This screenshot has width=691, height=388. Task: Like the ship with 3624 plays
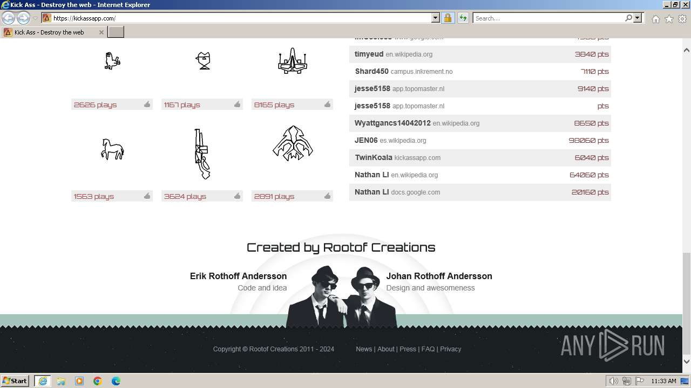(x=237, y=196)
